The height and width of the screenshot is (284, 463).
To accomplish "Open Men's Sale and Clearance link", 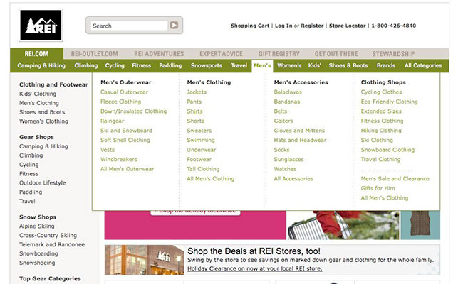I will click(395, 179).
